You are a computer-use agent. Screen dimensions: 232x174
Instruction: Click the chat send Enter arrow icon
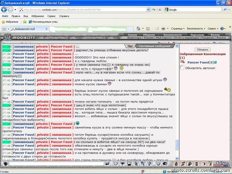tap(107, 164)
